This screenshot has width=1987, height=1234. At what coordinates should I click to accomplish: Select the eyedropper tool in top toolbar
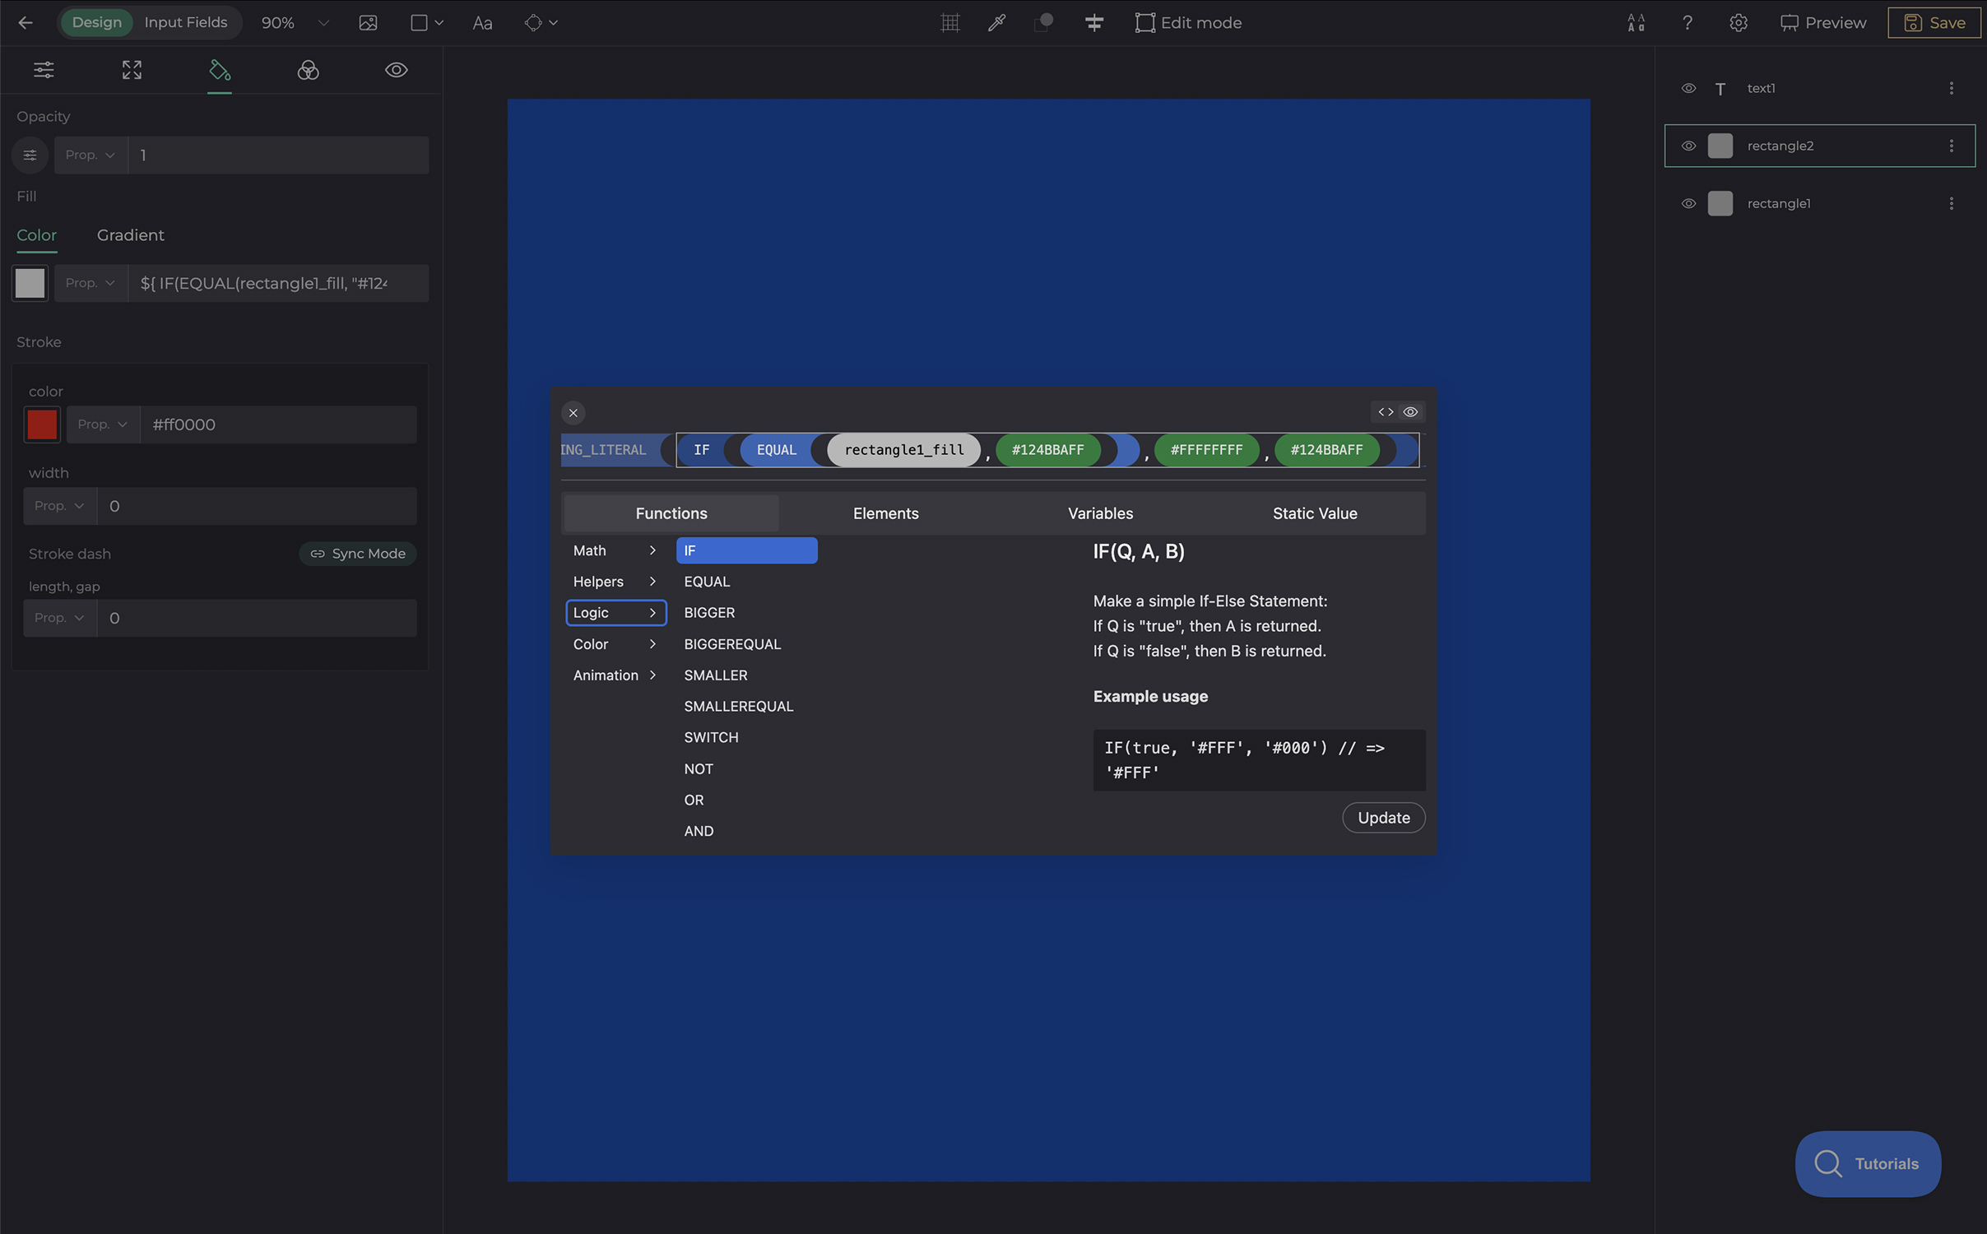[x=996, y=22]
